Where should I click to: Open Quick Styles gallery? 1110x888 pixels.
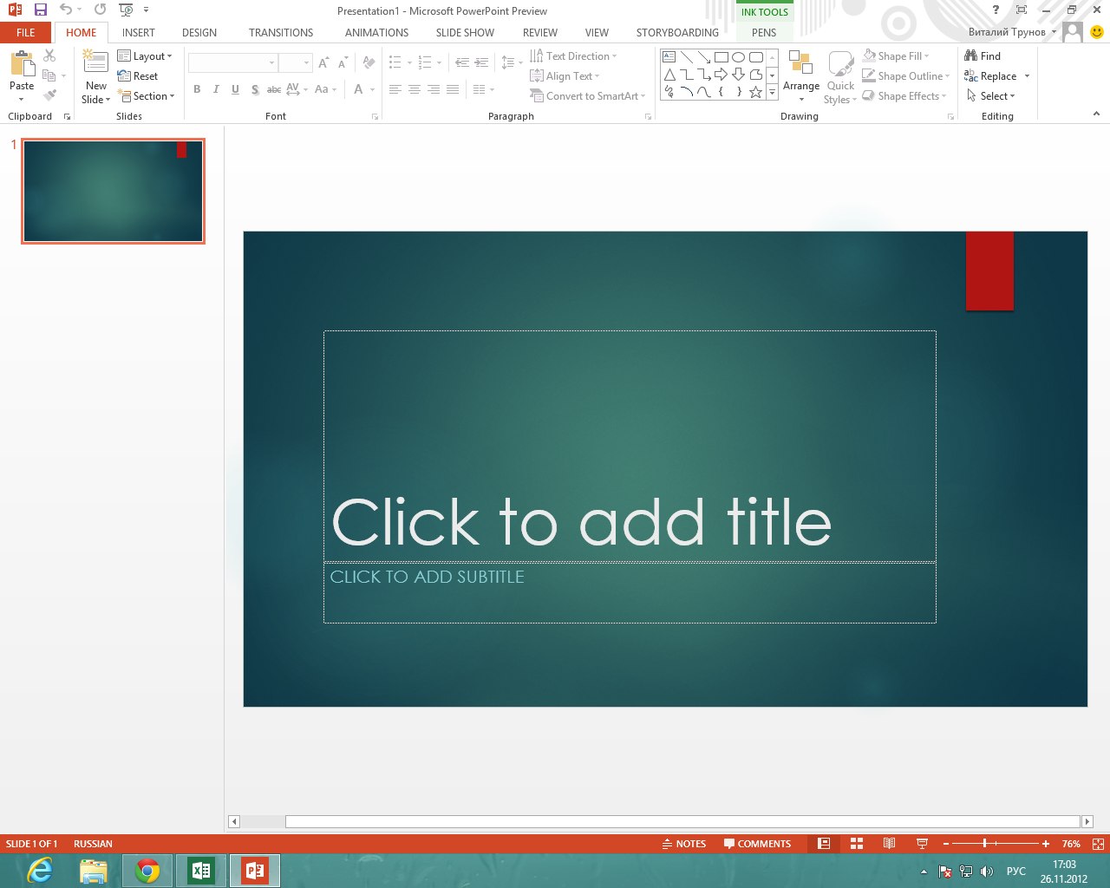tap(840, 76)
